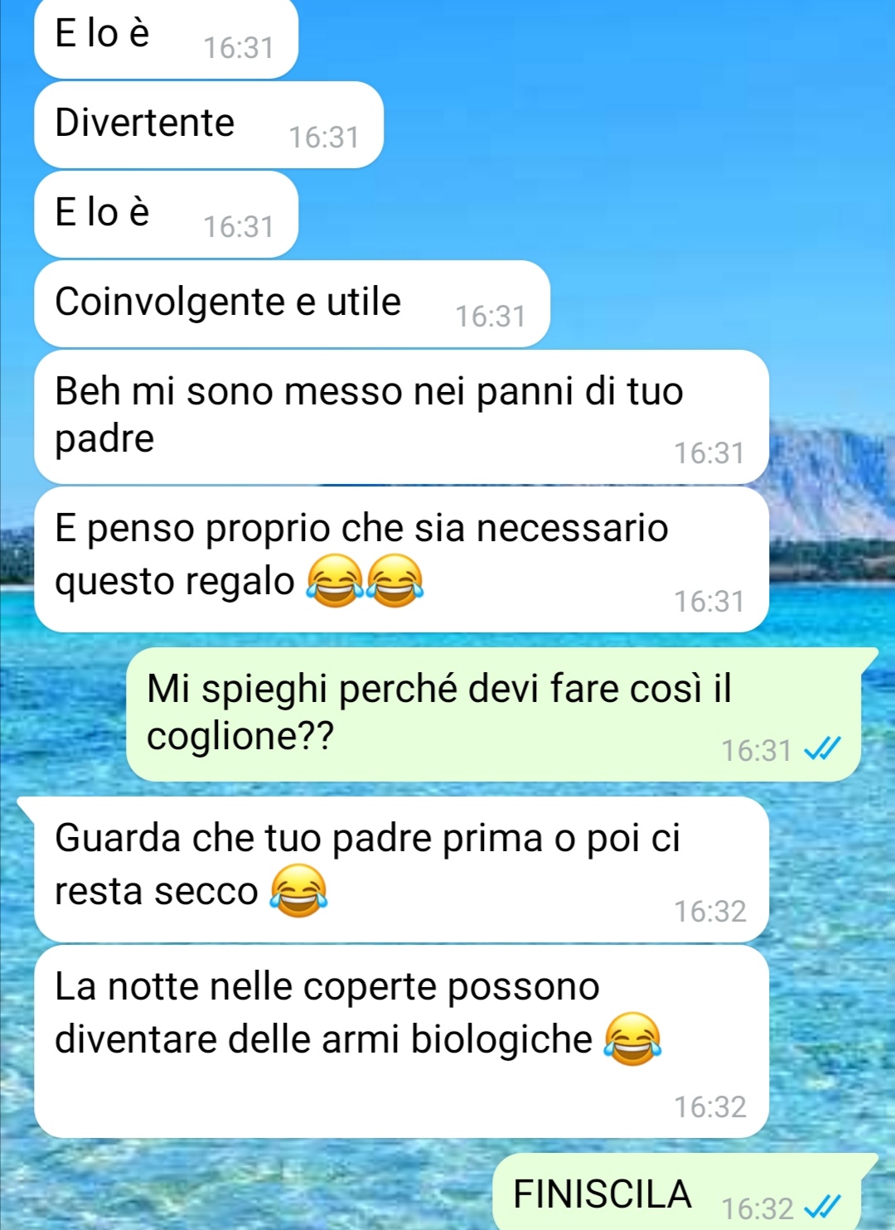Tap the second 'E lo è' message below Divertente
The image size is (895, 1230).
click(166, 215)
